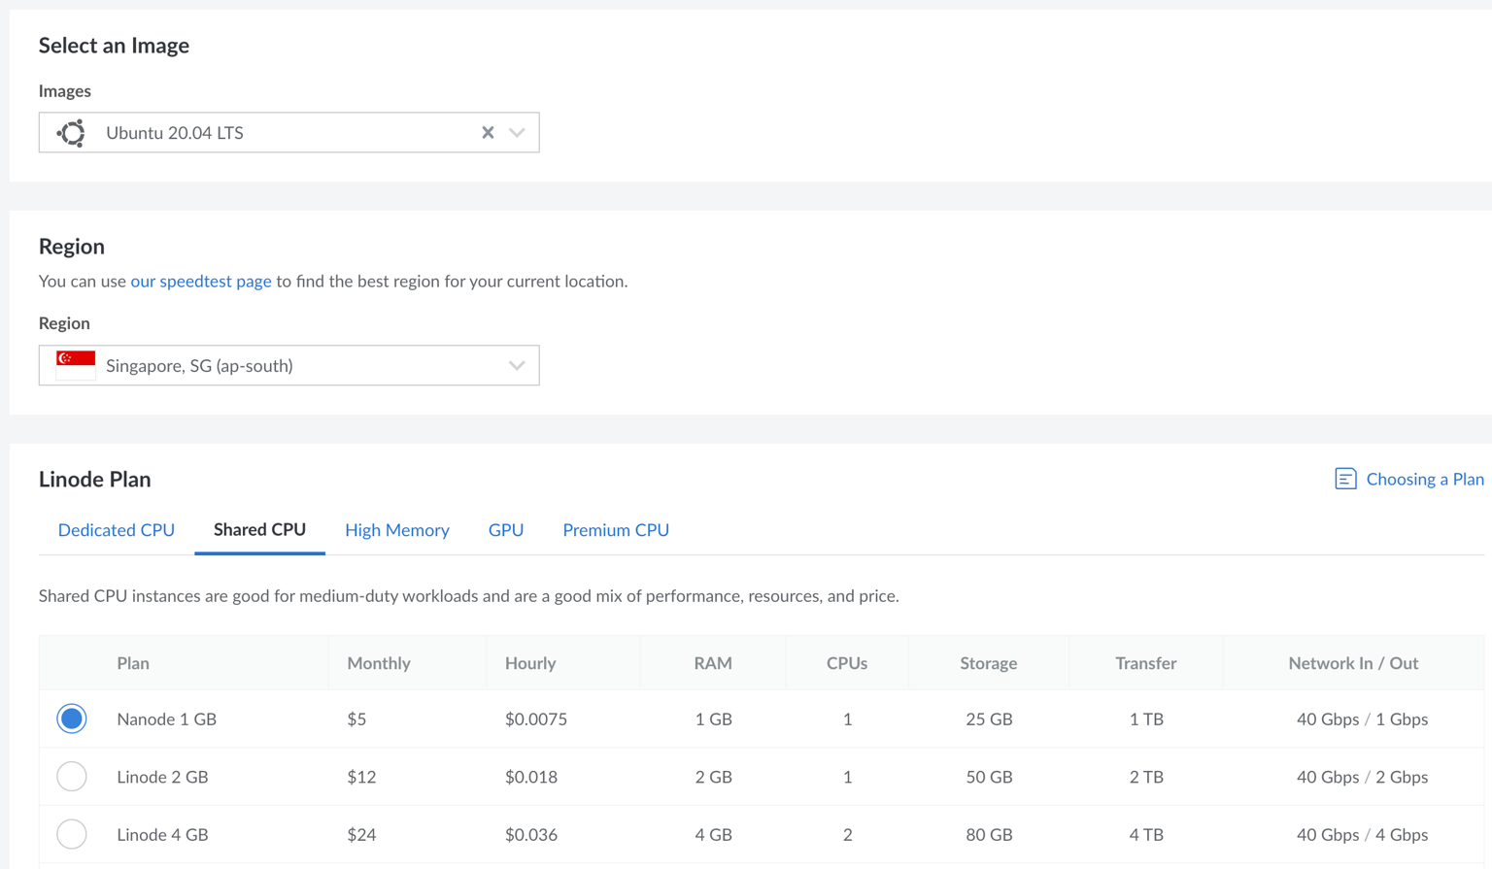Click the Nanode 1 GB plan name

coord(167,719)
